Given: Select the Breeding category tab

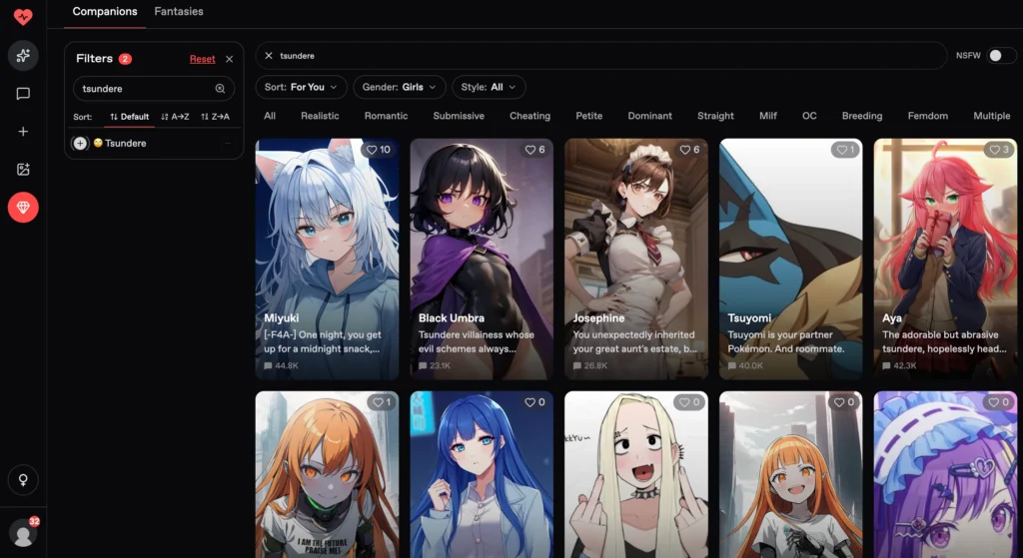Looking at the screenshot, I should pyautogui.click(x=862, y=116).
